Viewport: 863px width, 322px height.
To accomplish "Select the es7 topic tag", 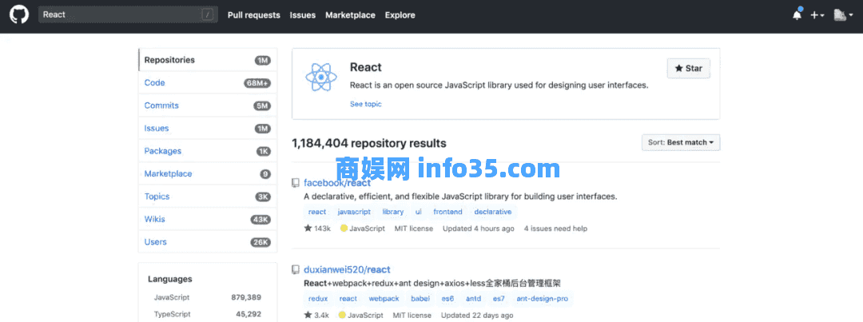I will tap(499, 299).
